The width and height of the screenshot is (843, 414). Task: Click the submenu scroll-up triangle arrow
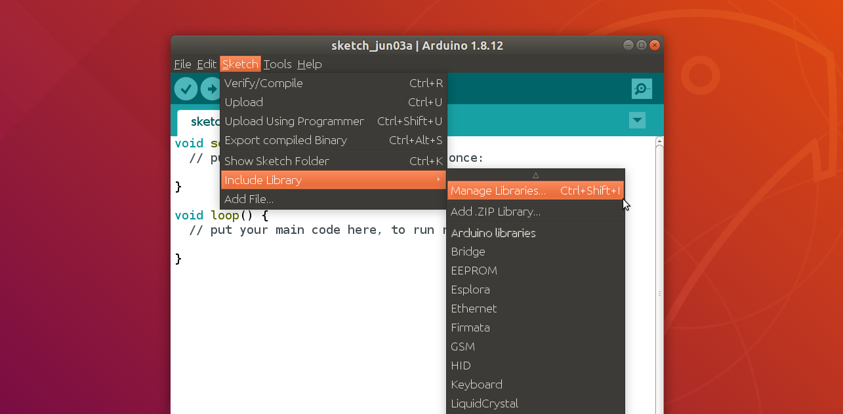(535, 175)
